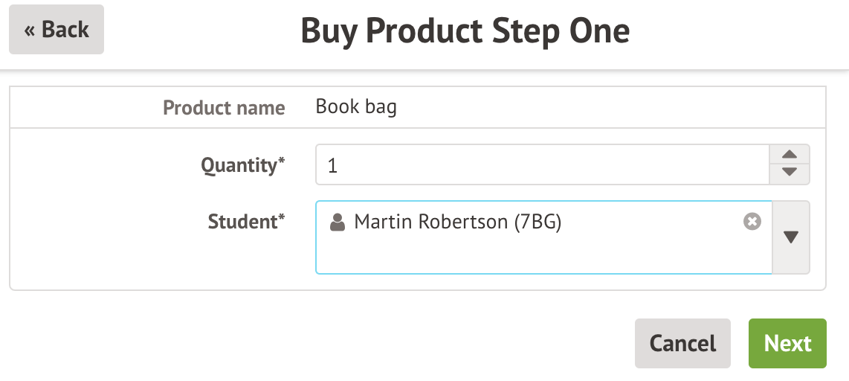Select the Martin Robertson (7BG) entry
Image resolution: width=849 pixels, height=381 pixels.
tap(457, 222)
